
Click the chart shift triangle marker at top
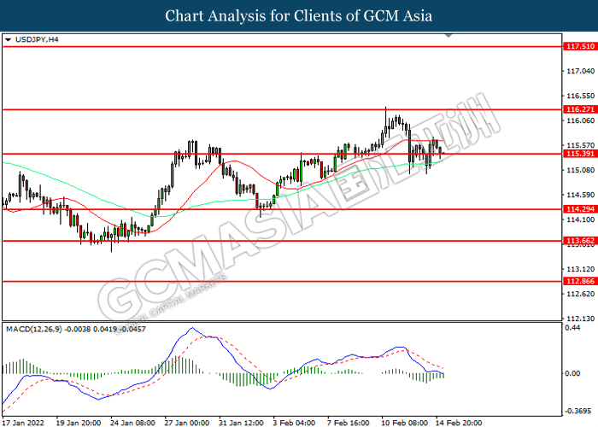click(448, 36)
